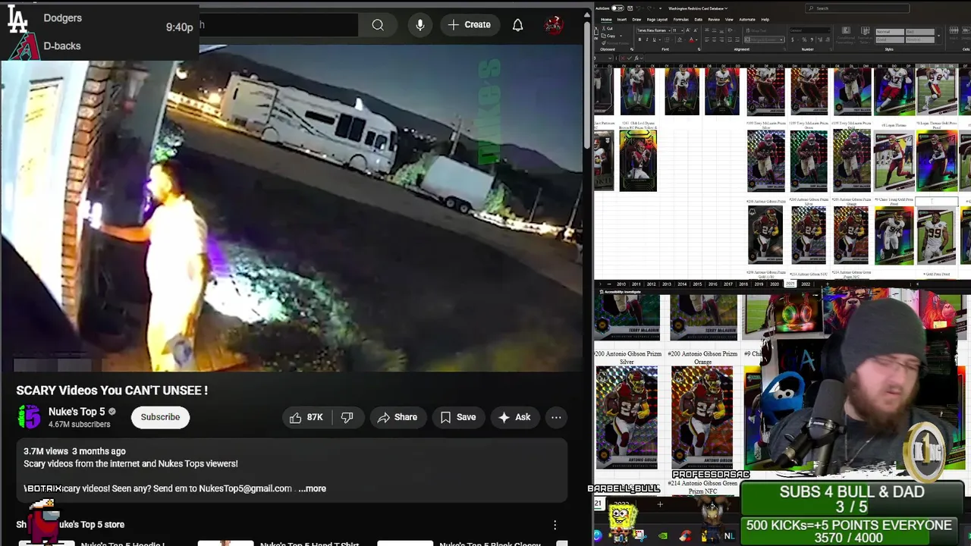Open Excel Data tab
The height and width of the screenshot is (546, 971).
[x=699, y=20]
